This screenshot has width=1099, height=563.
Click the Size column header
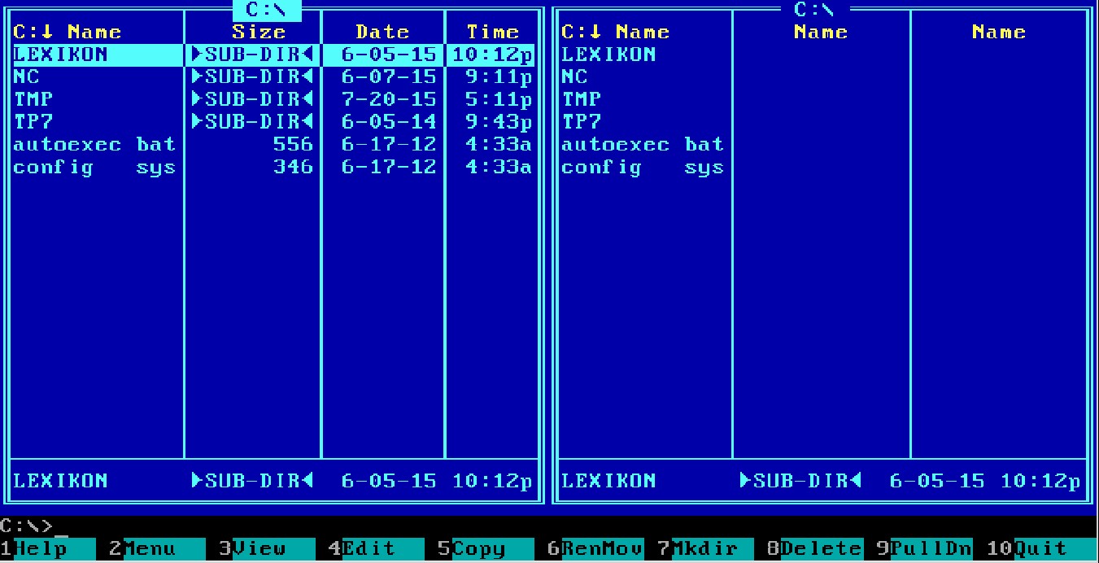[x=258, y=32]
